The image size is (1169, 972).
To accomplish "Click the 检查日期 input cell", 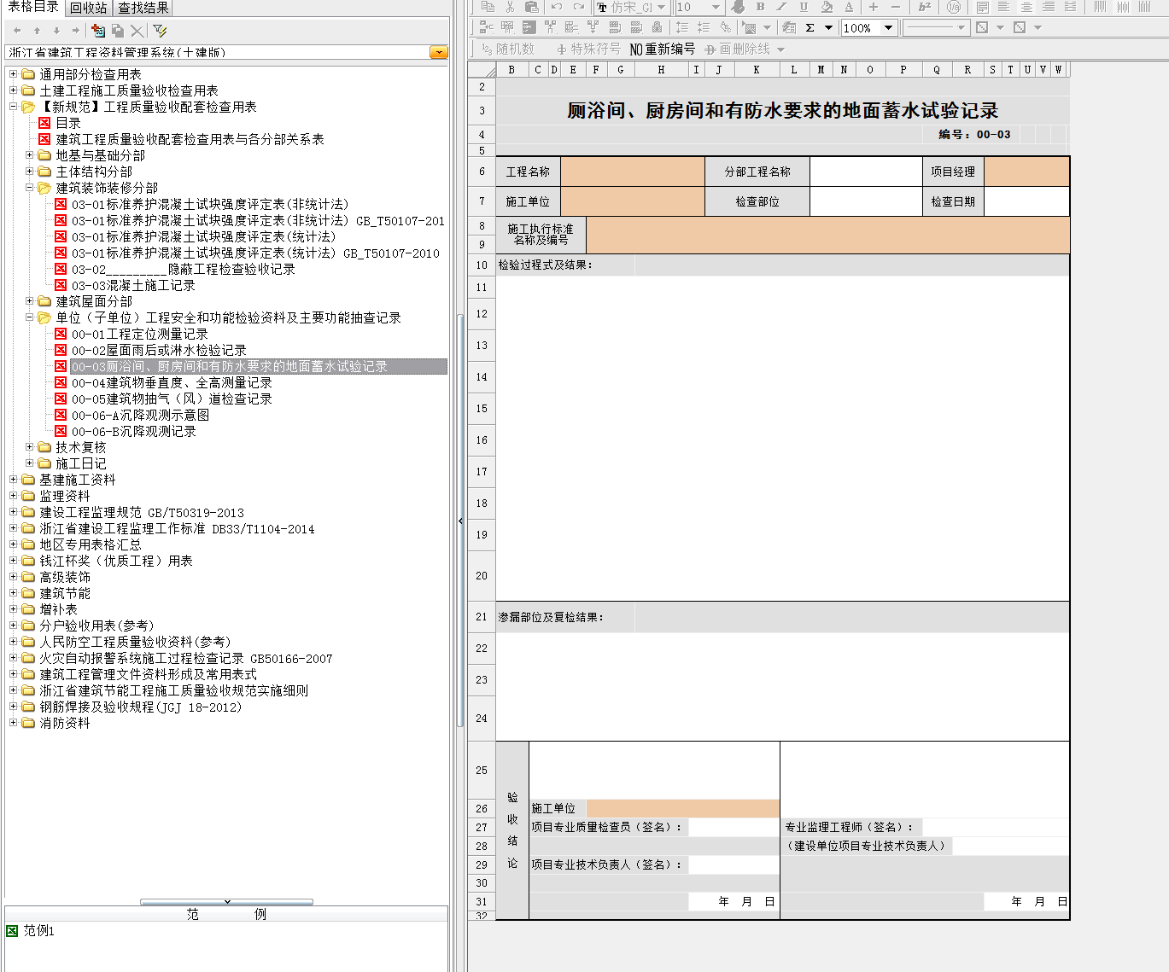I will [x=1027, y=201].
